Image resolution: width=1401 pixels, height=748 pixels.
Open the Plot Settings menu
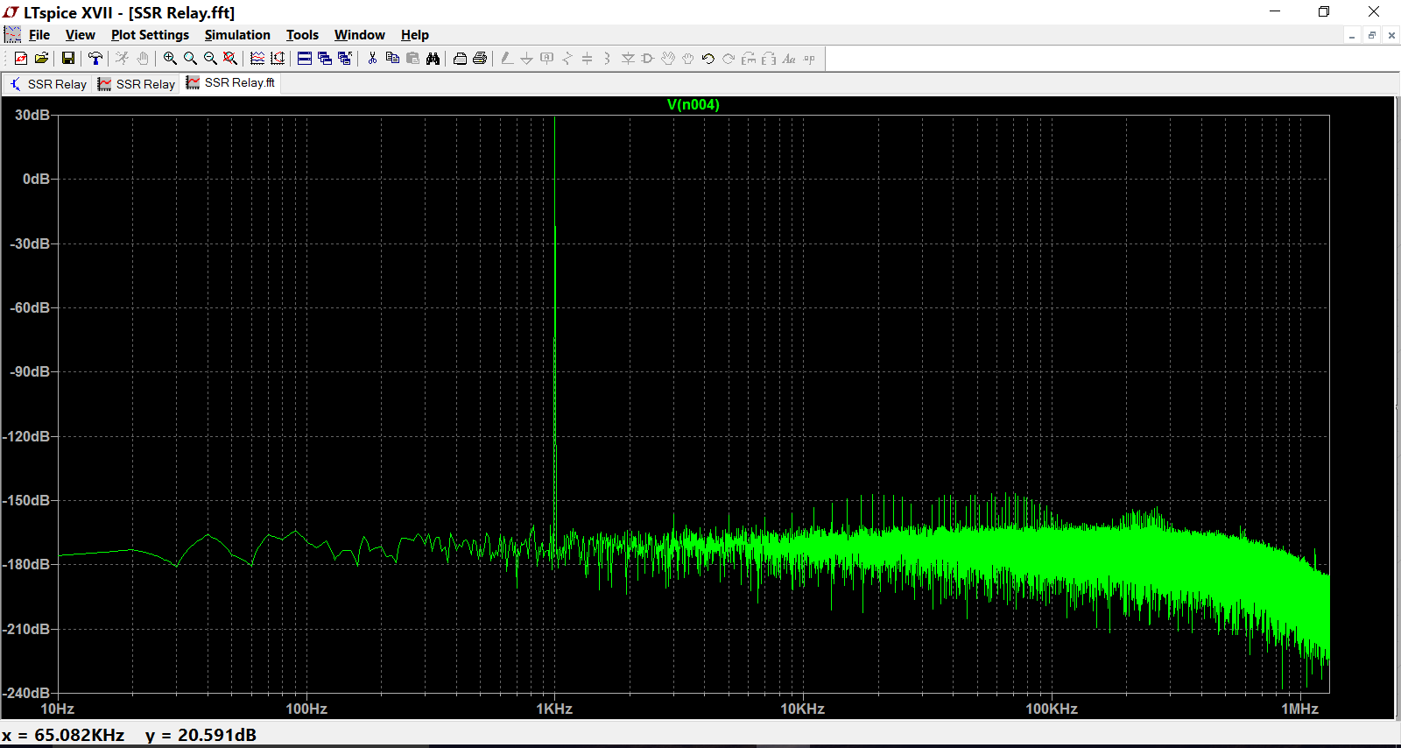coord(150,35)
